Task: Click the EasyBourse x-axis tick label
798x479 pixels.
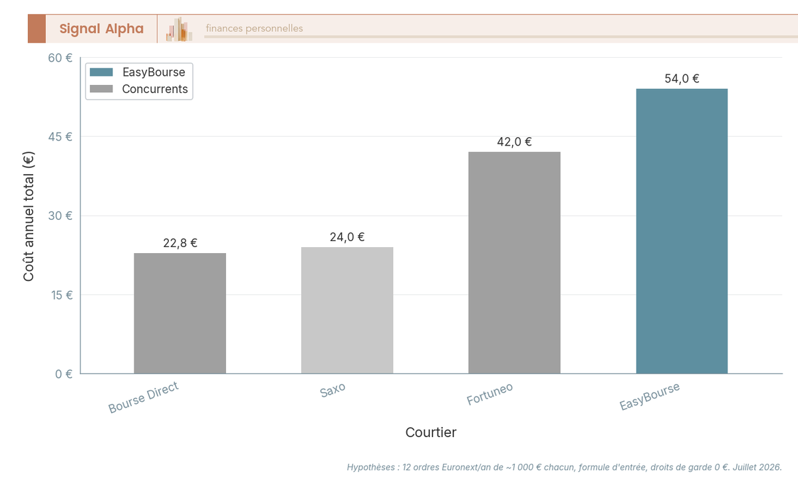Action: (x=650, y=396)
